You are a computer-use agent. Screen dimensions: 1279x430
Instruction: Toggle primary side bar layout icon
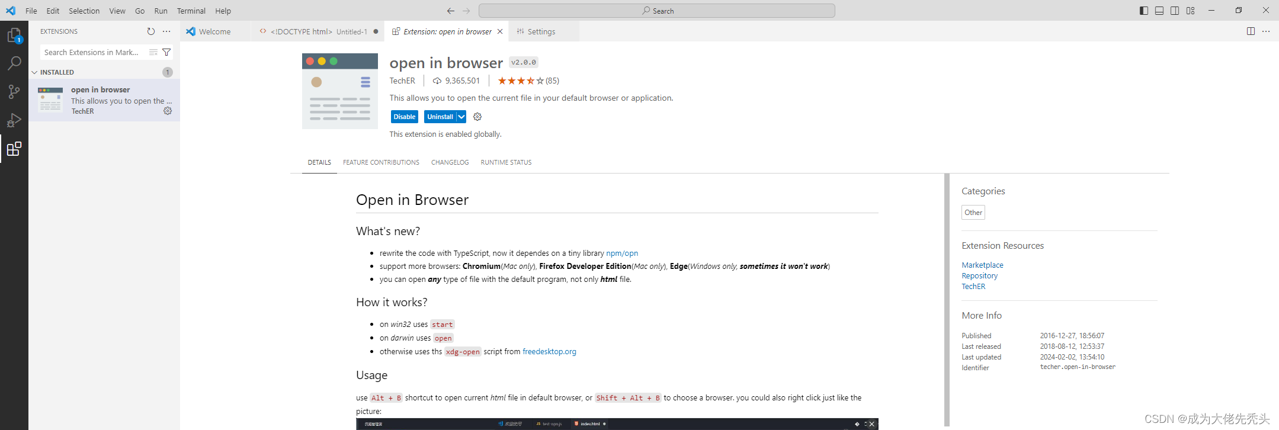[1144, 11]
